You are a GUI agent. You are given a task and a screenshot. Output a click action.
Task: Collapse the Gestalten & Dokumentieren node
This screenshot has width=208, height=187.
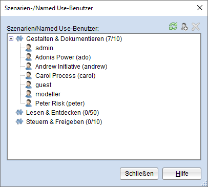tap(11, 39)
